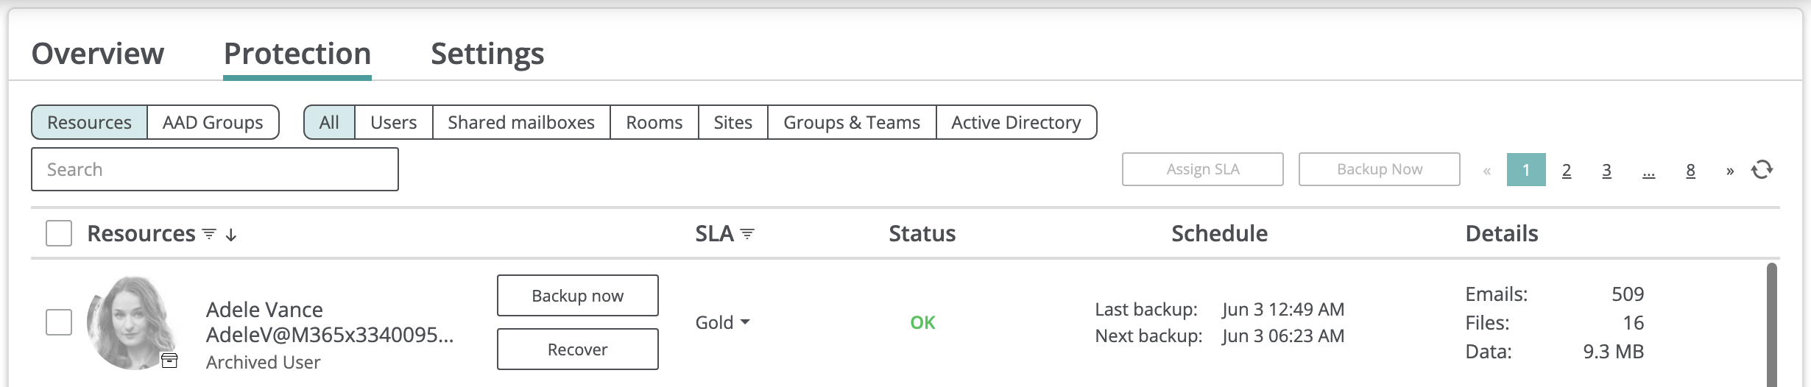Expand the Gold SLA dropdown
The image size is (1811, 387).
[722, 322]
